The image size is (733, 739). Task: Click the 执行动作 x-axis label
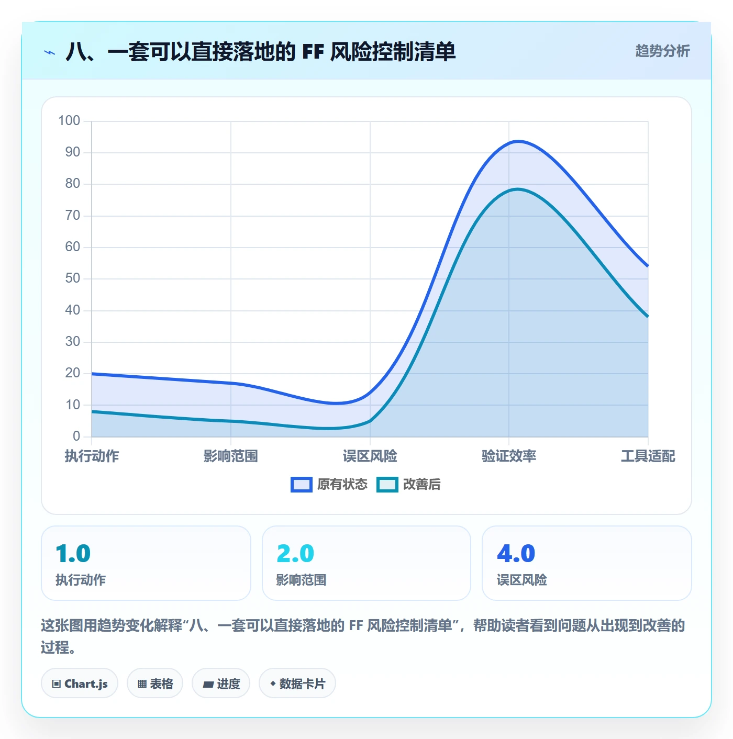(92, 456)
